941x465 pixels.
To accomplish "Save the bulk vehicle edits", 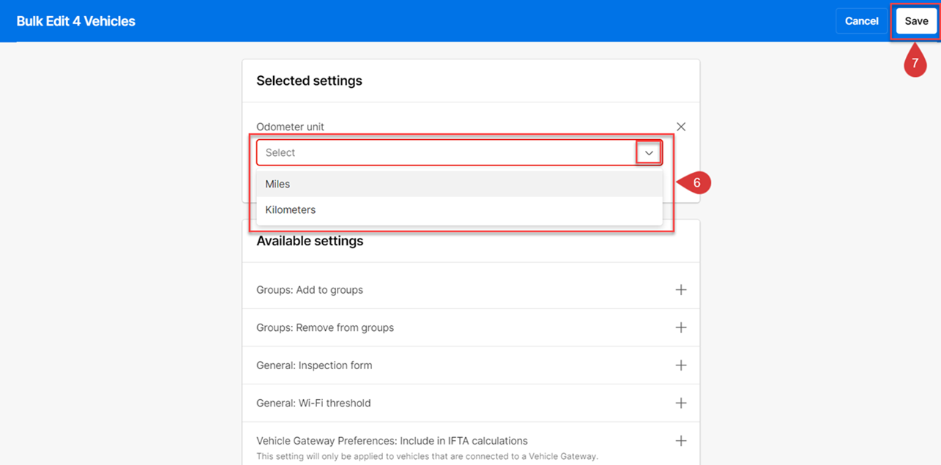I will point(916,21).
